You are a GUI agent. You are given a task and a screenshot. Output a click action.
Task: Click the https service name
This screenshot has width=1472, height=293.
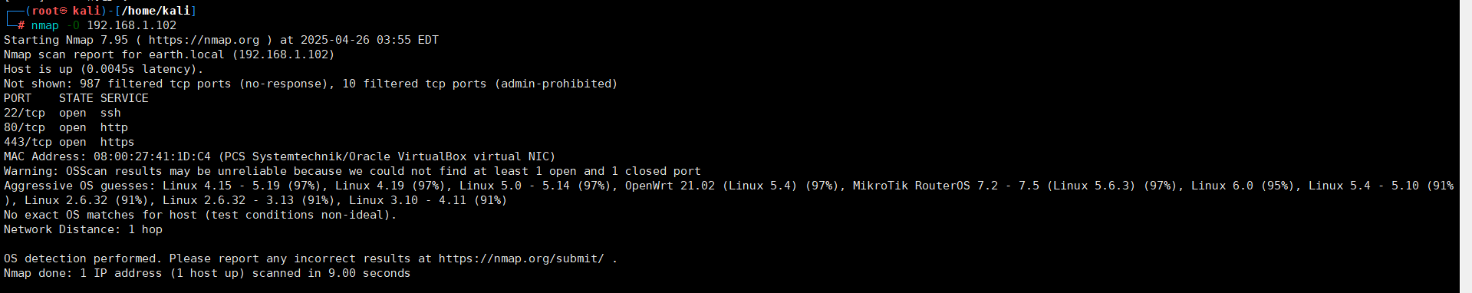click(x=117, y=142)
